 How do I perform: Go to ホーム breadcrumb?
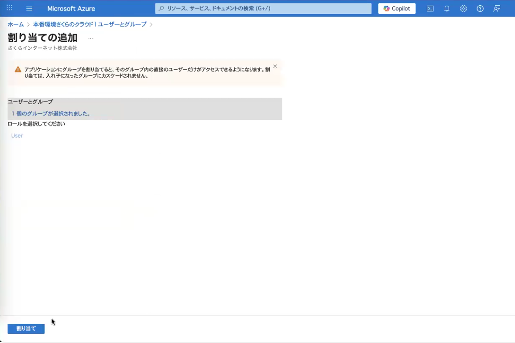coord(15,24)
